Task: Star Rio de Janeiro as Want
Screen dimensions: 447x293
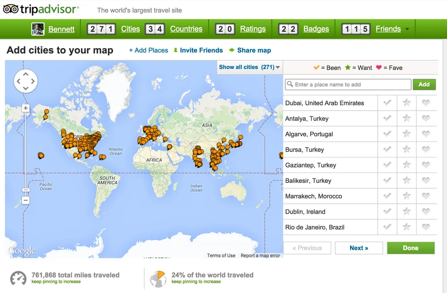Action: (406, 227)
